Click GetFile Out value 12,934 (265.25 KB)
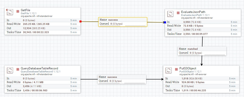This screenshot has width=244, height=97. pyautogui.click(x=34, y=28)
